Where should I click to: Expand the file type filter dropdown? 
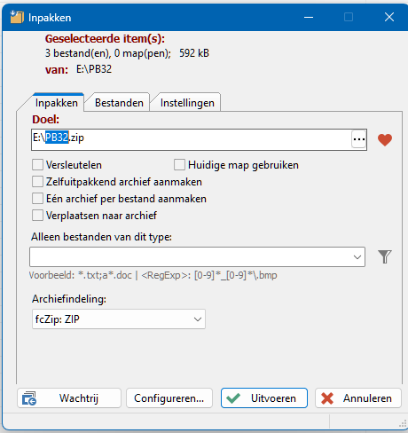tap(197, 256)
